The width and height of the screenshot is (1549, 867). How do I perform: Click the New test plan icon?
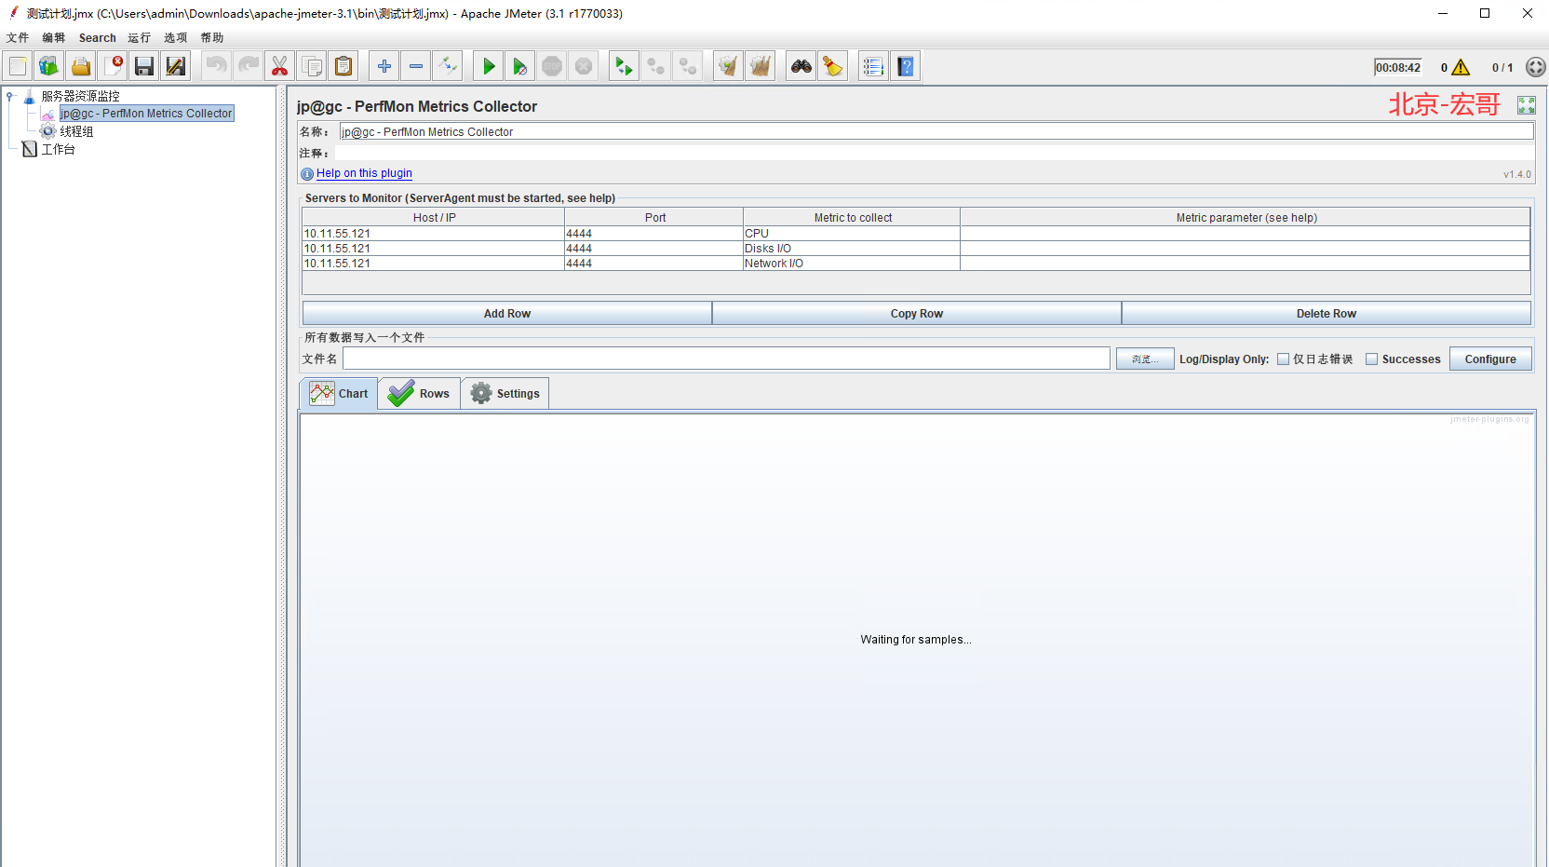click(x=18, y=66)
